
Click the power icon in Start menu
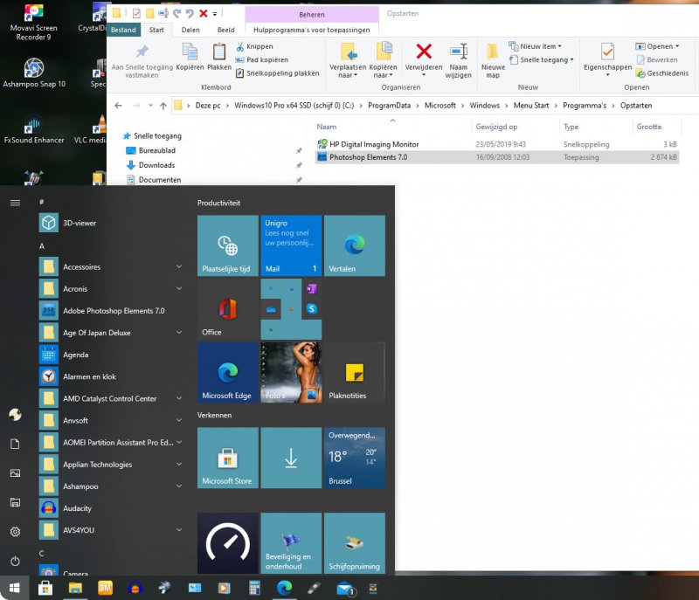click(15, 561)
